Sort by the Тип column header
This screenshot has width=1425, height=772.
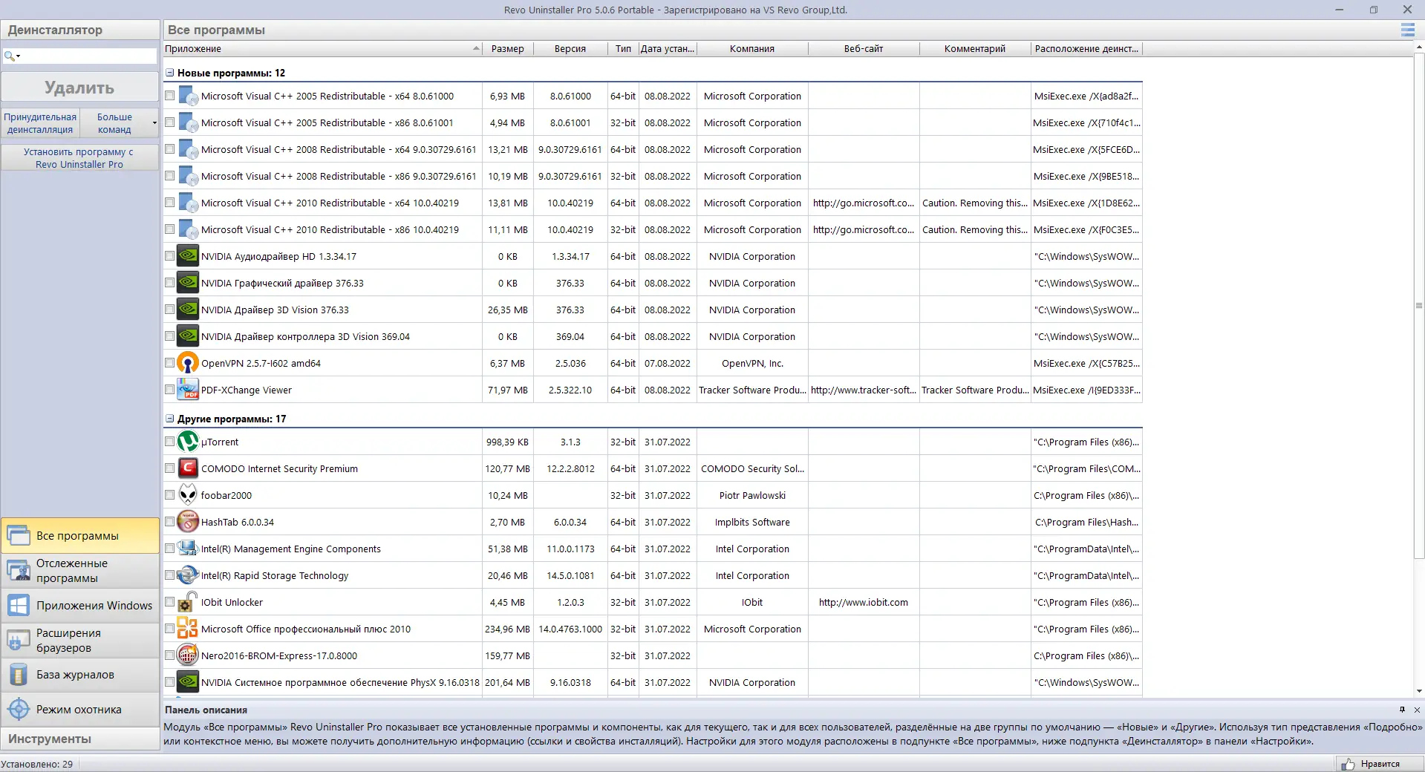pos(623,49)
